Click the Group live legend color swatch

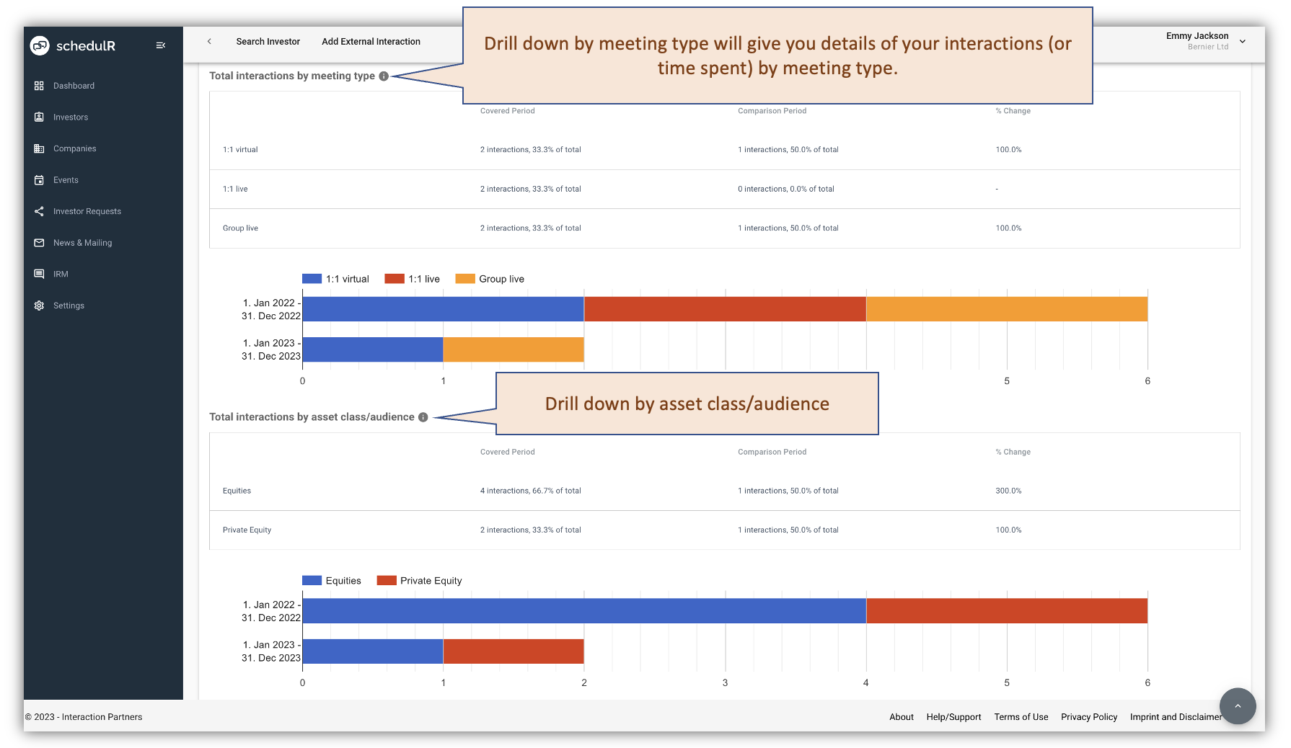coord(464,278)
